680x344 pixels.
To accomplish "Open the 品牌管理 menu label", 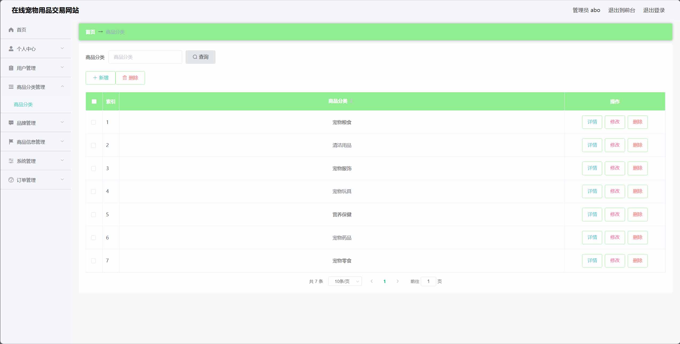I will click(x=26, y=123).
